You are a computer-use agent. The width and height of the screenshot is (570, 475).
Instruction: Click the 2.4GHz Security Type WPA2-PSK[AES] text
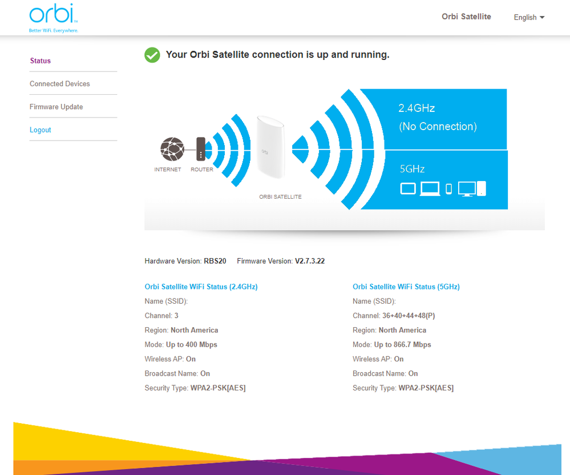(x=195, y=388)
